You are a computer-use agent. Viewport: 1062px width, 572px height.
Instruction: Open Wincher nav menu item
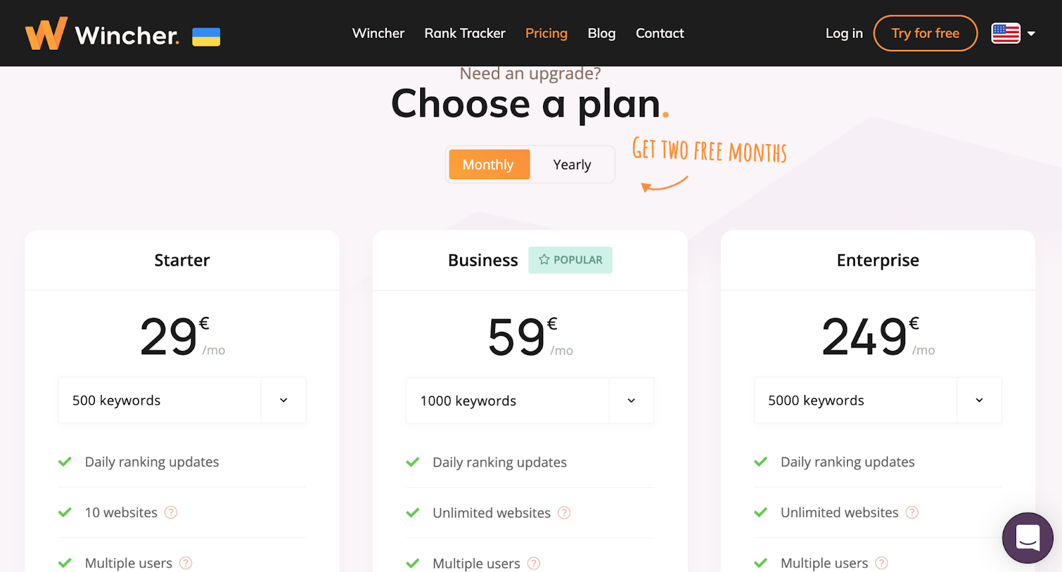point(378,33)
